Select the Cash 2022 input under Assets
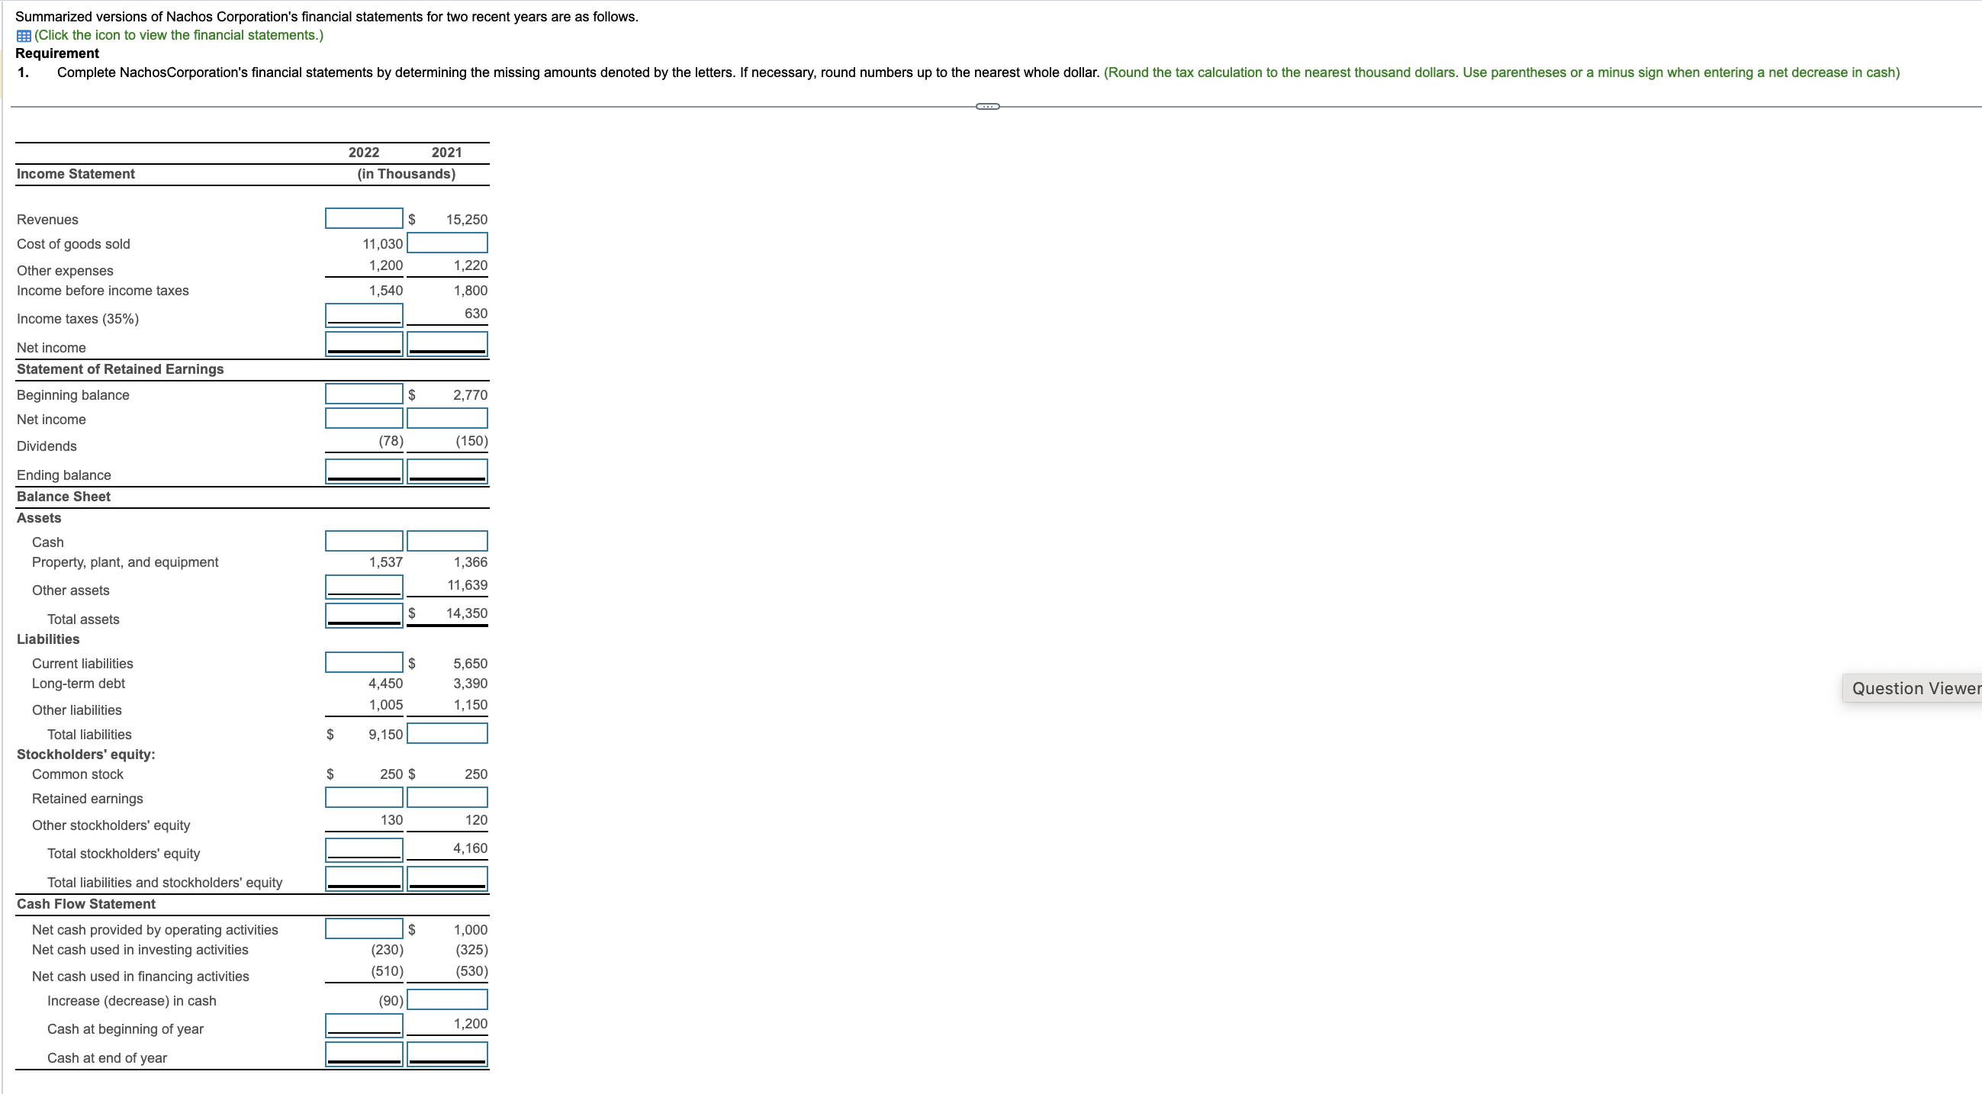The width and height of the screenshot is (1982, 1094). 363,541
